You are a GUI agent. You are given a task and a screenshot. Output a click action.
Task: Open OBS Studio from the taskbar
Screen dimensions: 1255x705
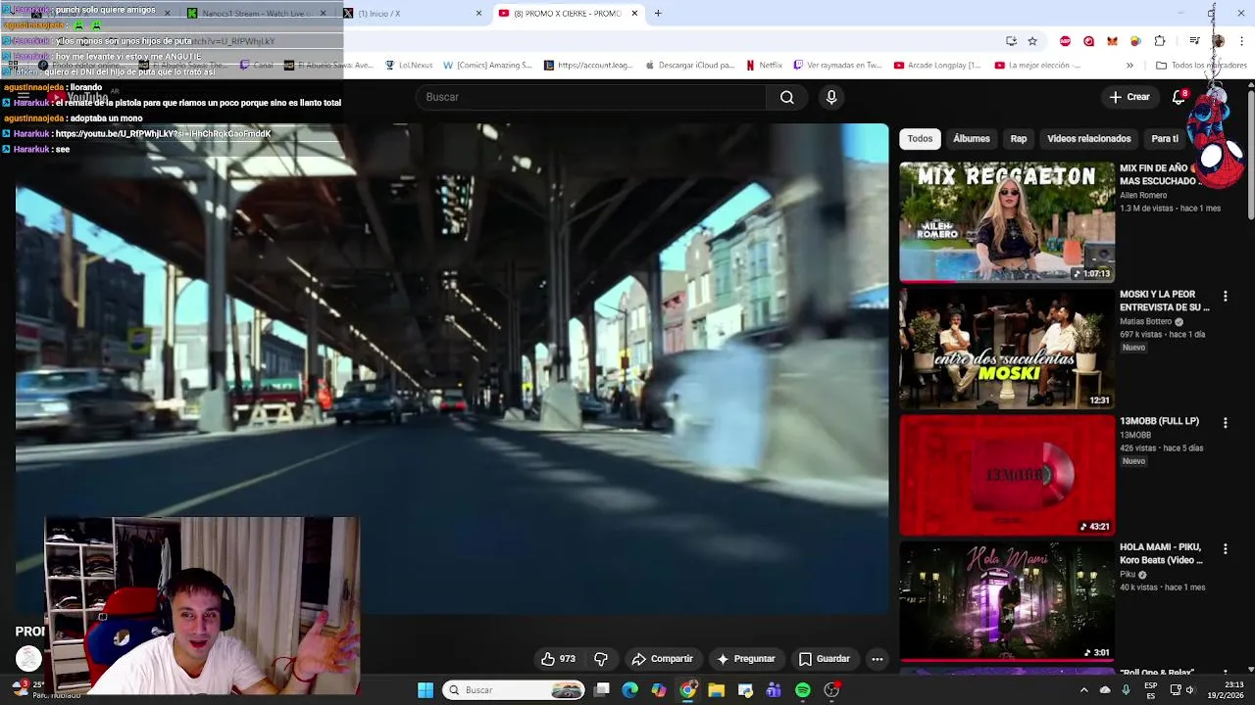click(831, 690)
